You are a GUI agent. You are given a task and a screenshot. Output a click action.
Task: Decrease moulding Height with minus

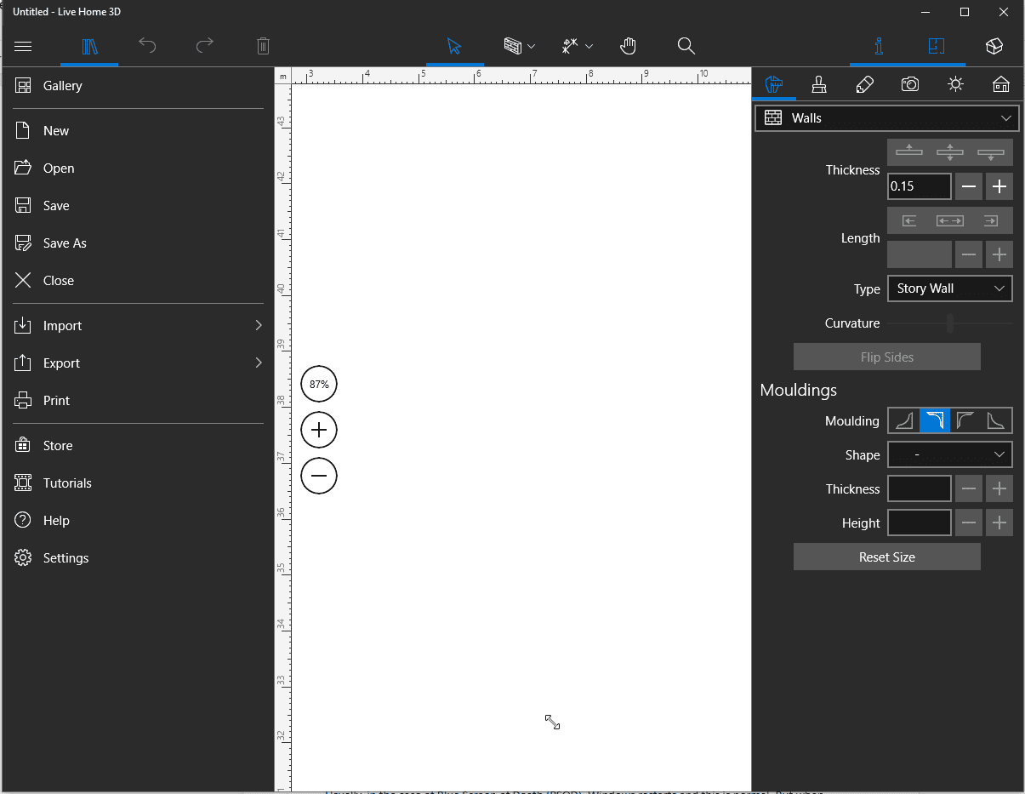click(x=969, y=523)
